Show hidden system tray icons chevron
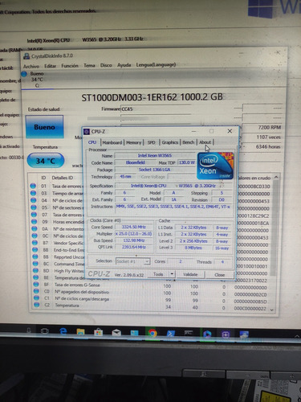301x402 pixels. click(x=297, y=336)
